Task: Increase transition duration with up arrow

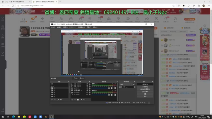Action: click(x=135, y=86)
